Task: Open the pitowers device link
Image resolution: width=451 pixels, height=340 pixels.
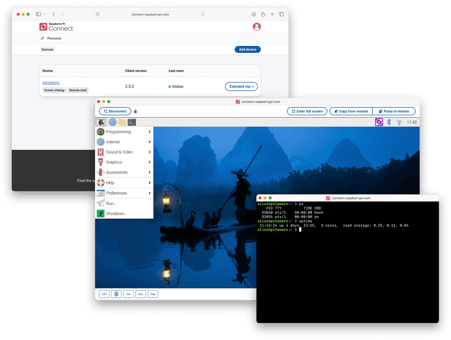Action: coord(50,82)
